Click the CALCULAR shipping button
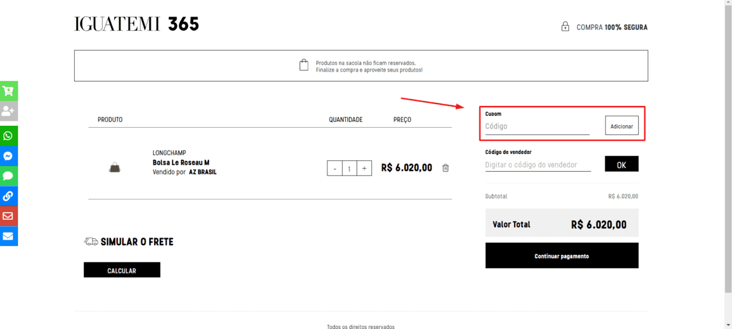The image size is (732, 329). pos(122,270)
